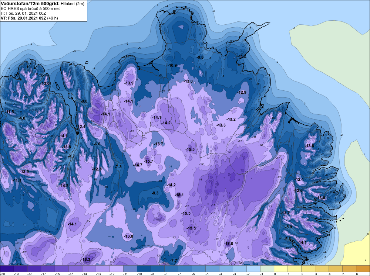Click the -17.6 temperature label
Image resolution: width=370 pixels, height=276 pixels.
tap(228, 244)
